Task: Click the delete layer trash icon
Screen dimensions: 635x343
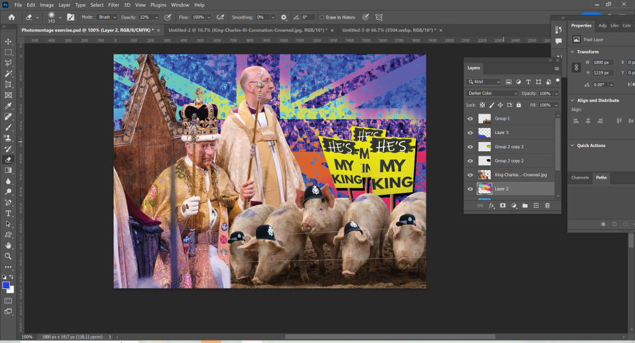Action: (547, 205)
